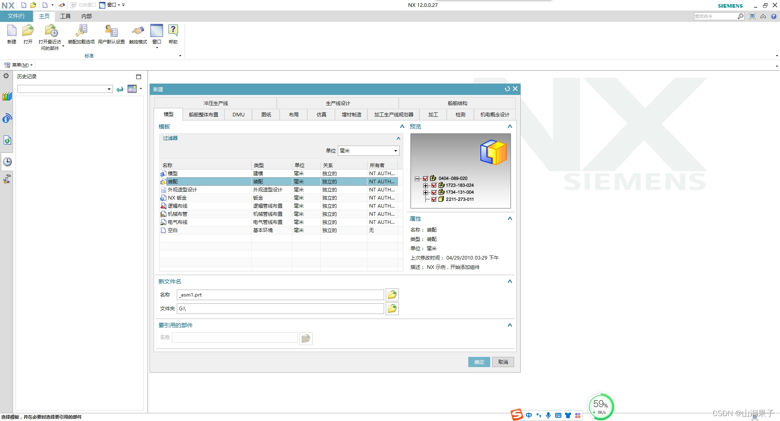This screenshot has height=421, width=780.
Task: Select the 空白 template row
Action: [x=278, y=230]
